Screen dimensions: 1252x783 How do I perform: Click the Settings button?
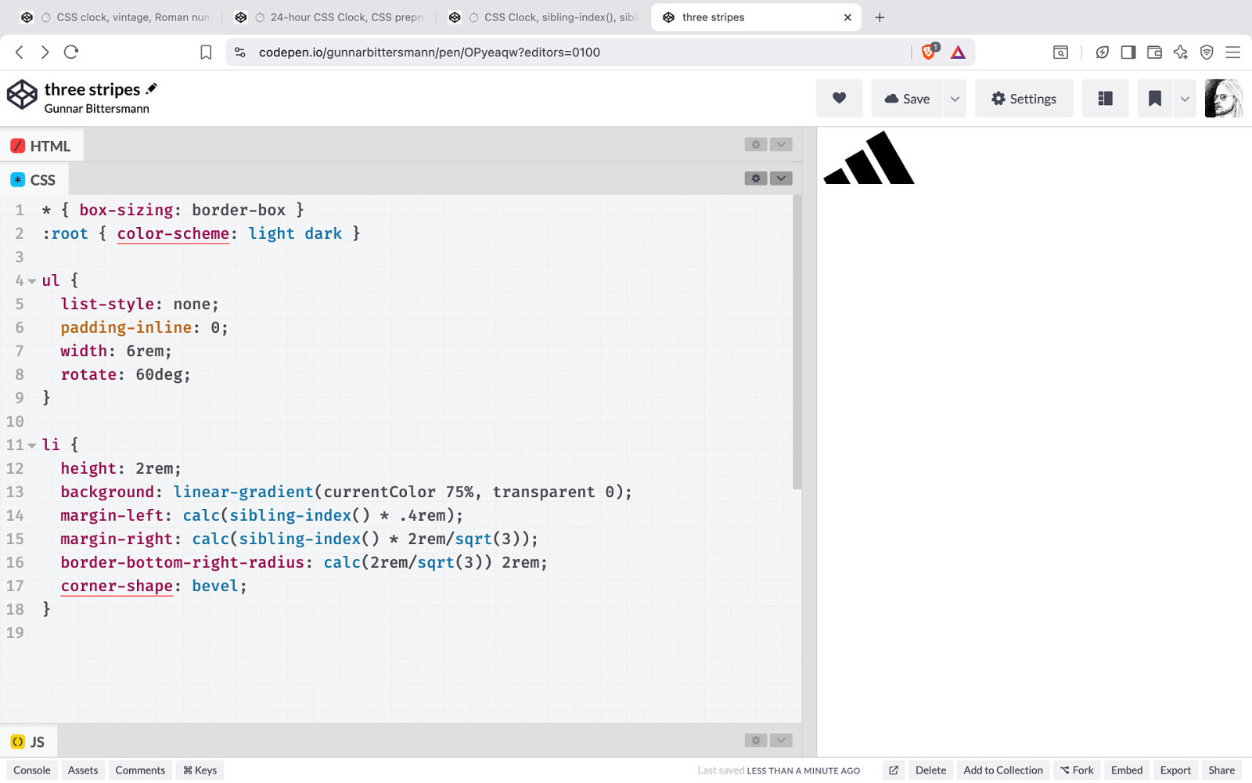(x=1024, y=99)
